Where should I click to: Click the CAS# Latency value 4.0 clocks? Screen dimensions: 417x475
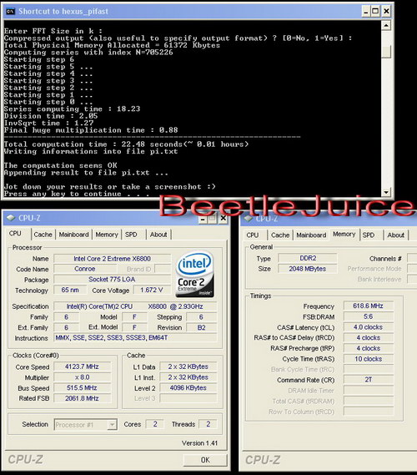(369, 327)
